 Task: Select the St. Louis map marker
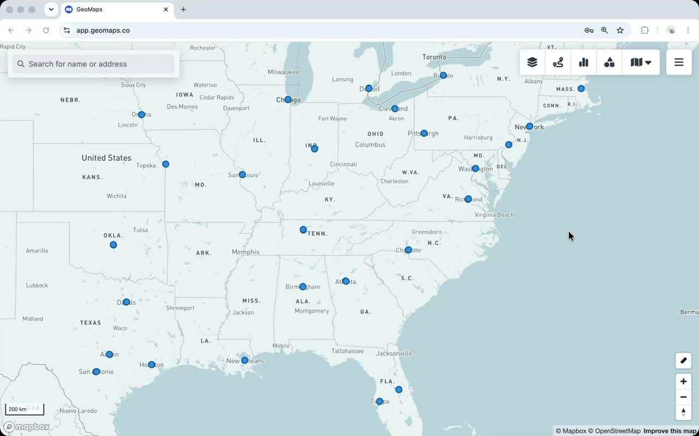(242, 174)
